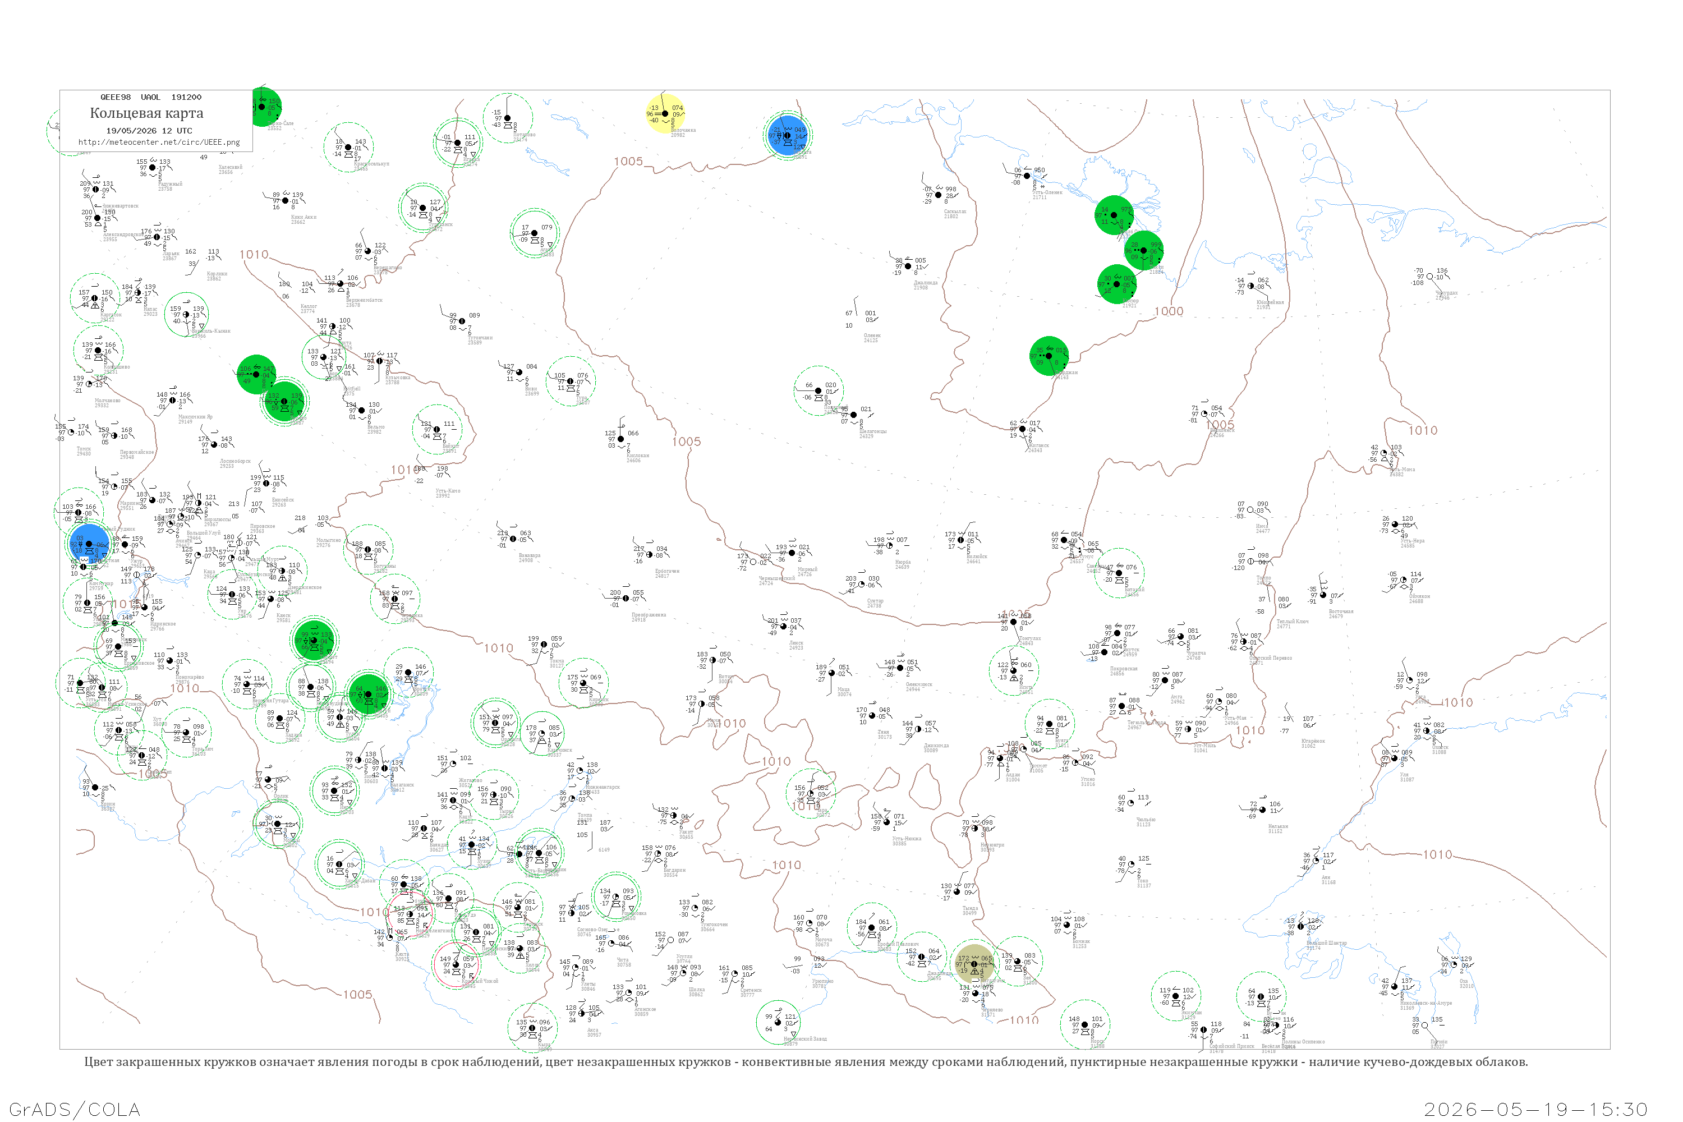Viewport: 1683px width, 1122px height.
Task: Select the 'Аян' station name
Action: 1326,876
